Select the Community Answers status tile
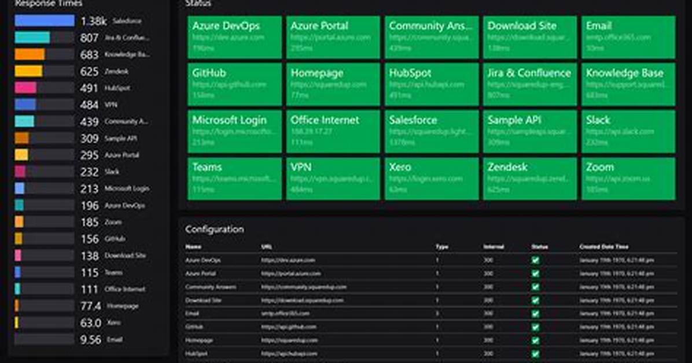This screenshot has height=363, width=692. point(432,38)
